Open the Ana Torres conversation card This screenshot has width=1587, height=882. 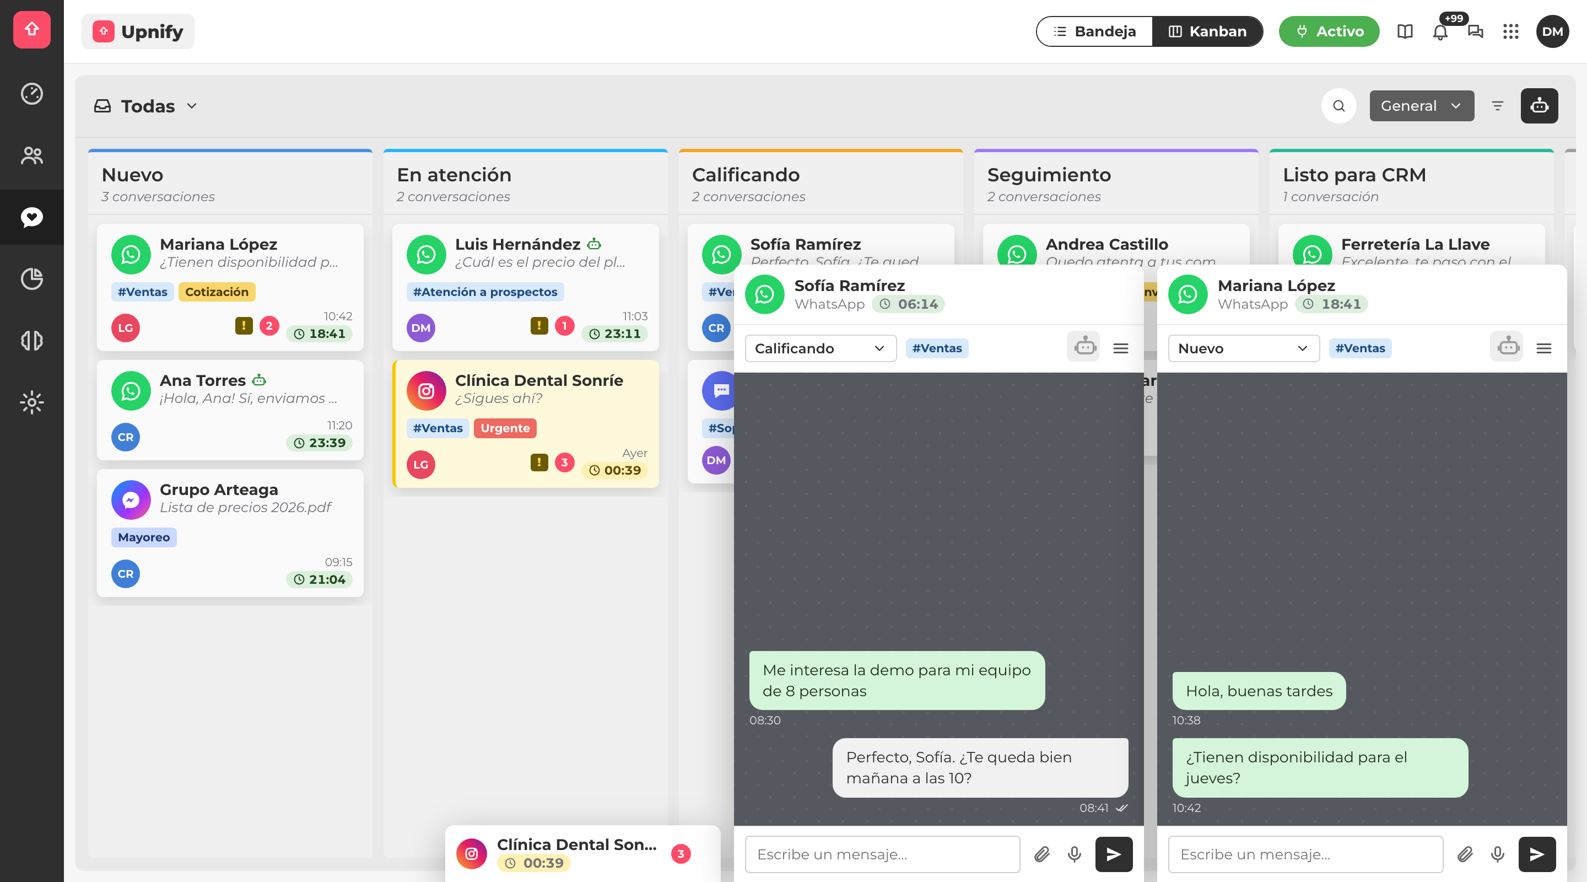tap(230, 411)
